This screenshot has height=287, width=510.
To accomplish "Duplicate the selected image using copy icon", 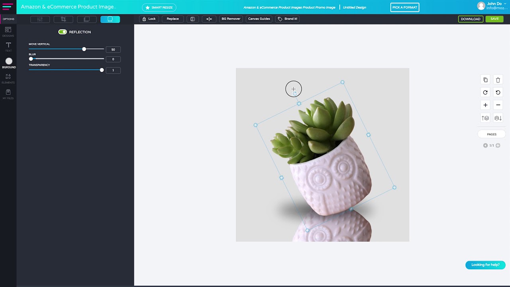I will click(485, 80).
